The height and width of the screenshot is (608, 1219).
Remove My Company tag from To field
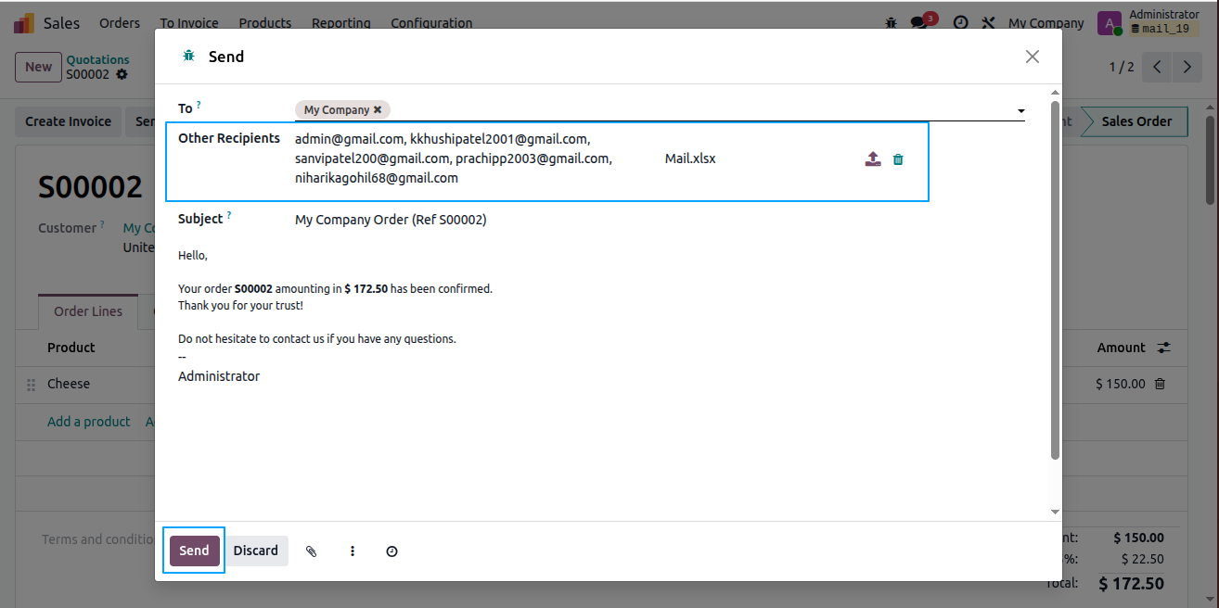pyautogui.click(x=378, y=109)
